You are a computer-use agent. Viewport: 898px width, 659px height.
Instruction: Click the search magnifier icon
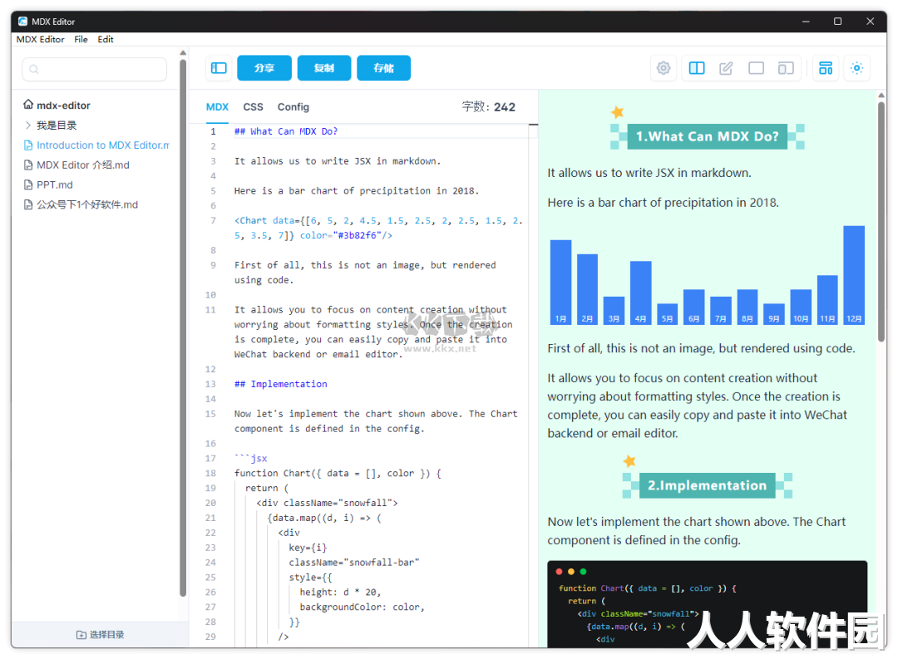(x=34, y=69)
